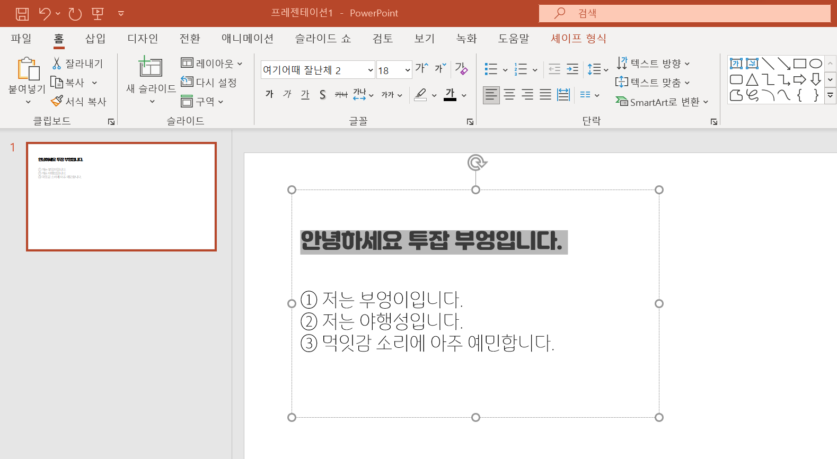Toggle align text right

pos(527,95)
